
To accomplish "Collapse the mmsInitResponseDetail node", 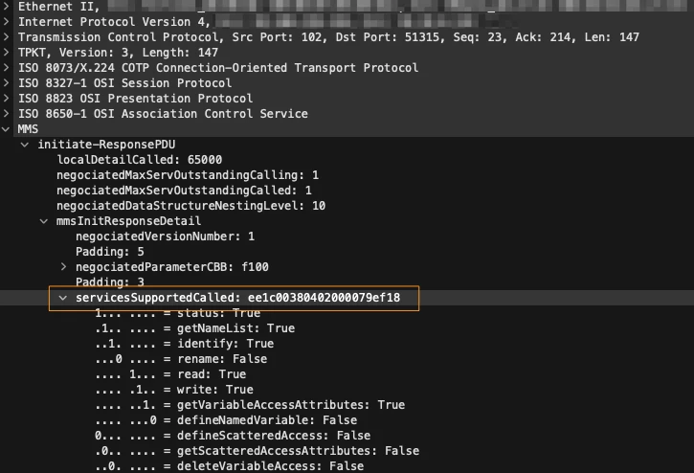I will pyautogui.click(x=45, y=221).
